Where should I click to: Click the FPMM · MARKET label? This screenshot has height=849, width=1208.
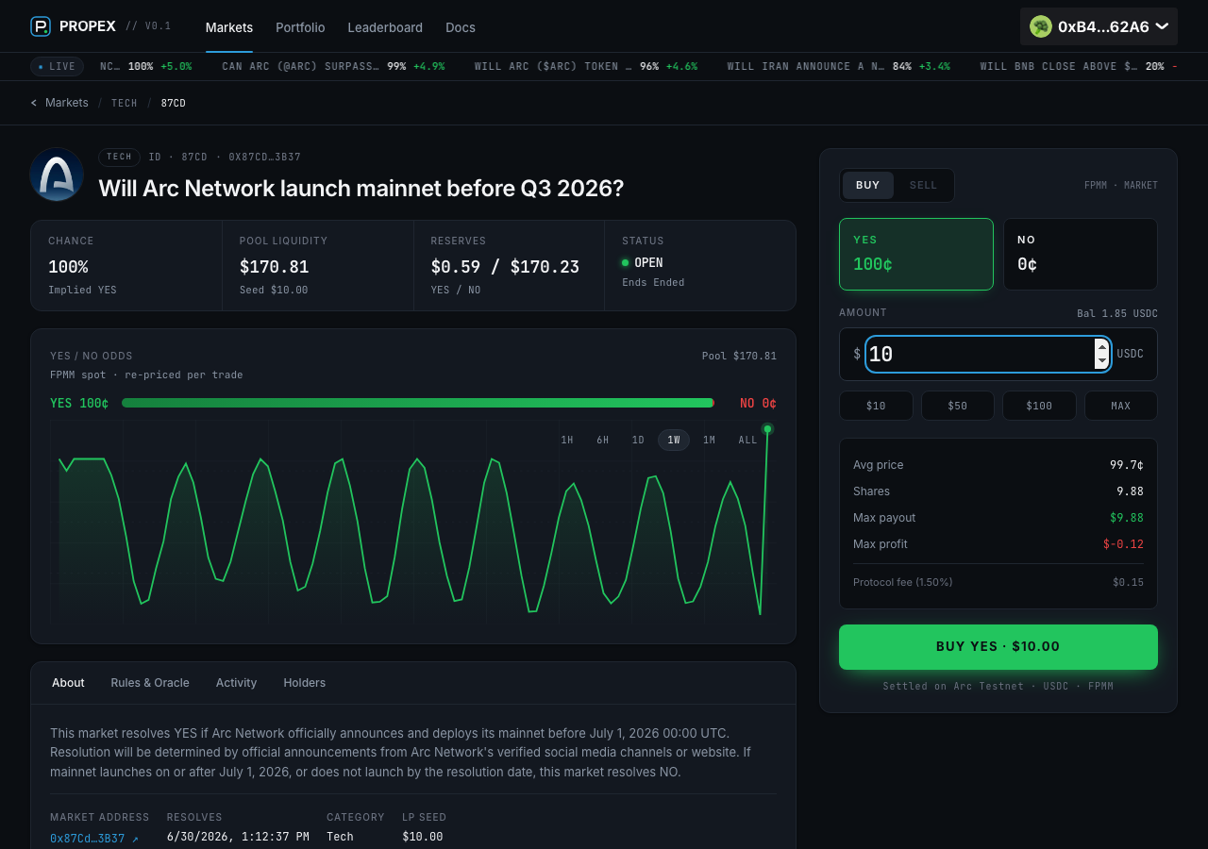tap(1121, 185)
